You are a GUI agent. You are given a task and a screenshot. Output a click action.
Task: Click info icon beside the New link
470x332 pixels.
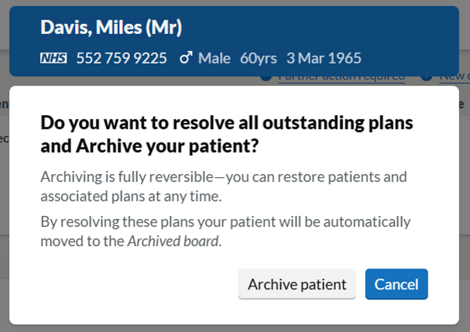point(427,79)
